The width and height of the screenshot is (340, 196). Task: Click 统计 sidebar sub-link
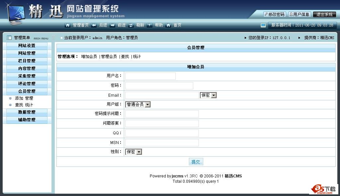point(29,105)
